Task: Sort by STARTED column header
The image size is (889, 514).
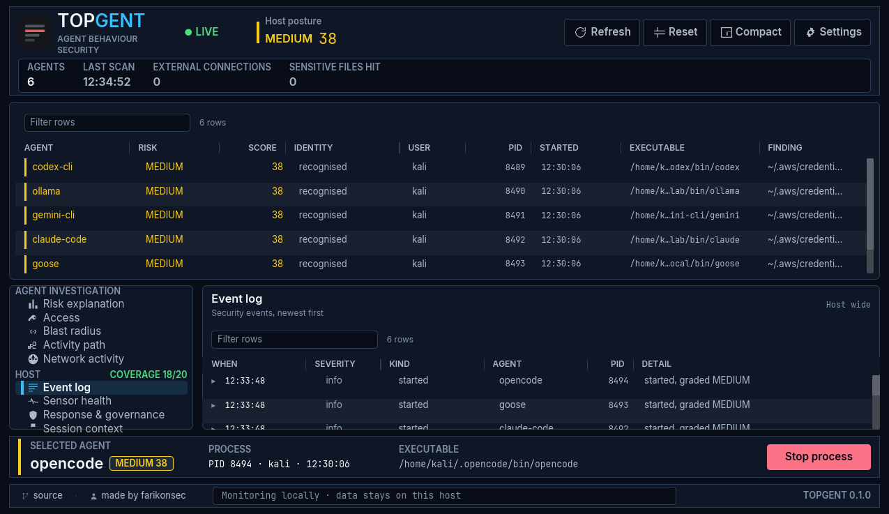Action: [559, 148]
